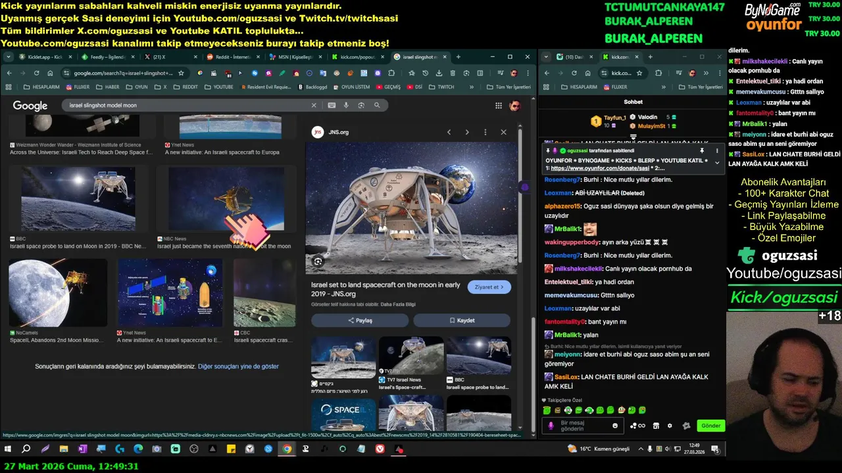Open Google Lens image search icon

tap(361, 105)
